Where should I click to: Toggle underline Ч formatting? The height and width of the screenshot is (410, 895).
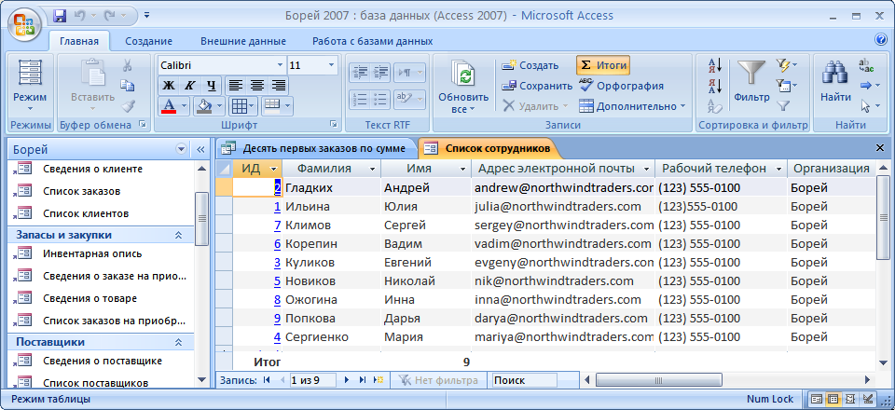pos(212,86)
